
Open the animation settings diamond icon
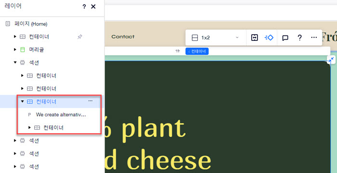click(269, 37)
